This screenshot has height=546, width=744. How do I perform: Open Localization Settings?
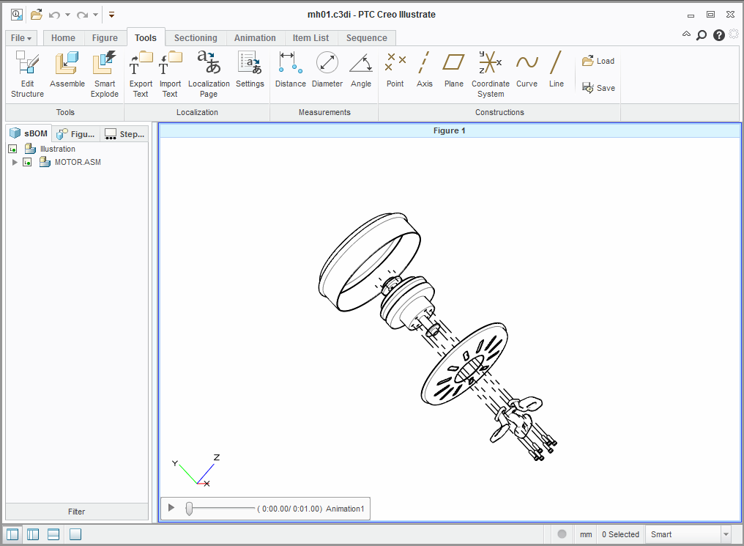[x=250, y=70]
